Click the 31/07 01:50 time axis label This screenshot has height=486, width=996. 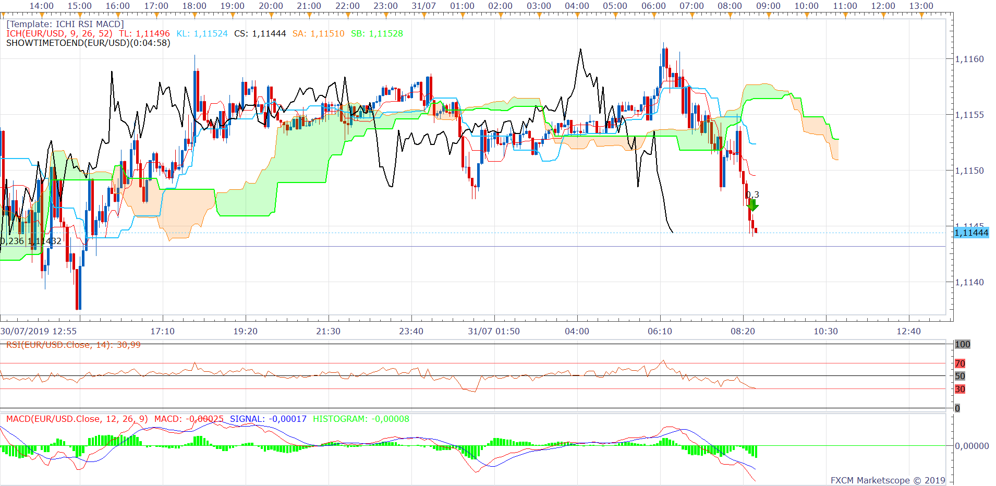click(494, 331)
